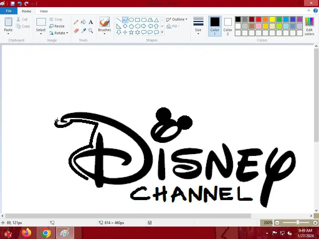This screenshot has height=239, width=319.
Task: Select the Text tool
Action: (91, 22)
